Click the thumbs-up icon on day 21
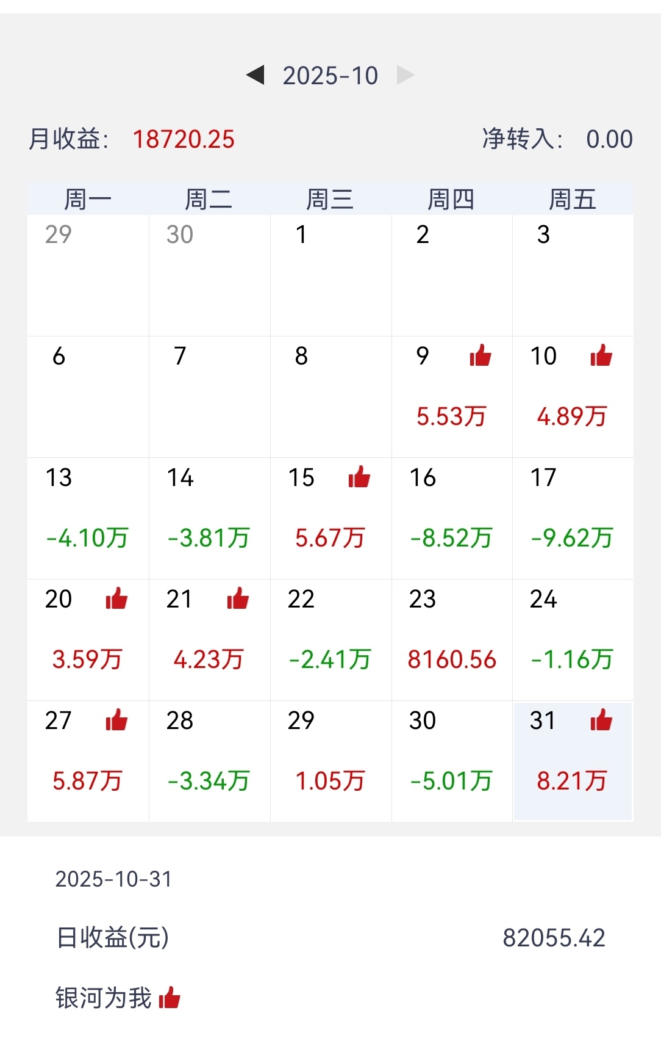The image size is (661, 1038). pyautogui.click(x=238, y=598)
